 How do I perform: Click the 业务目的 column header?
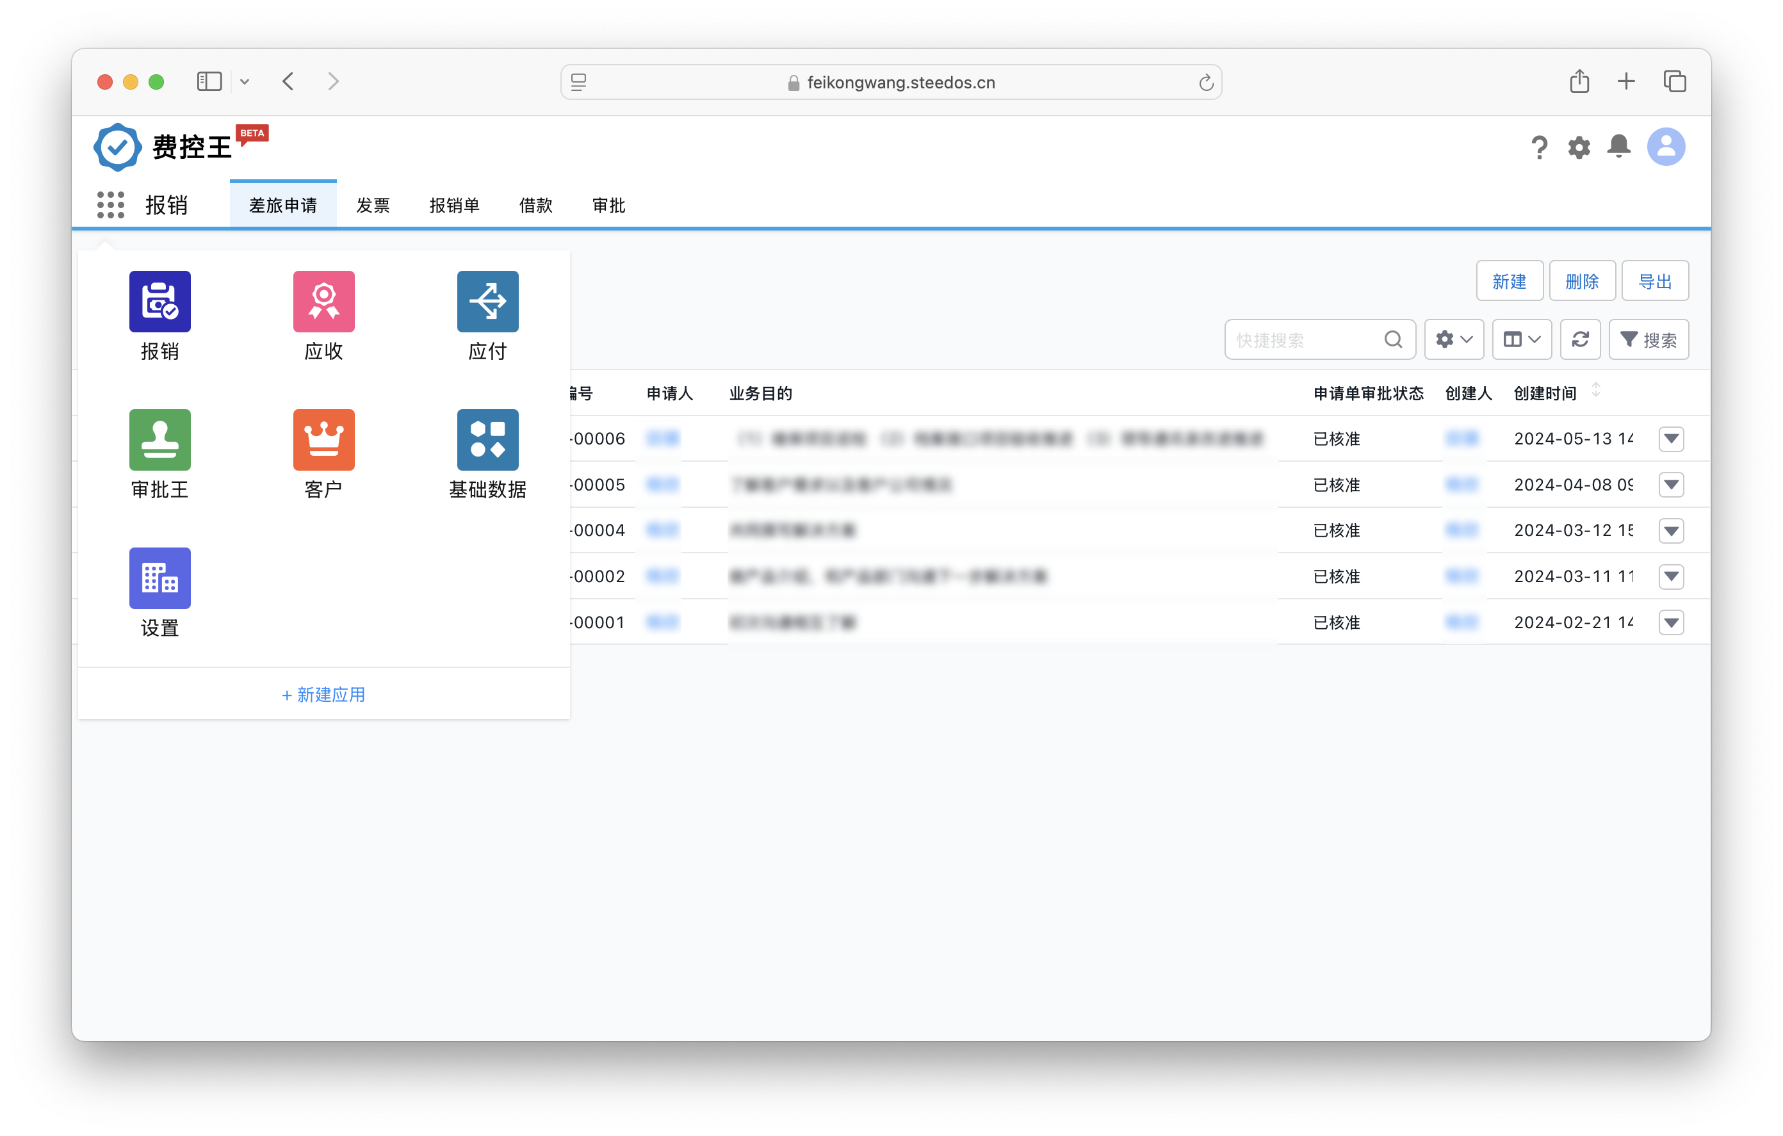coord(760,393)
